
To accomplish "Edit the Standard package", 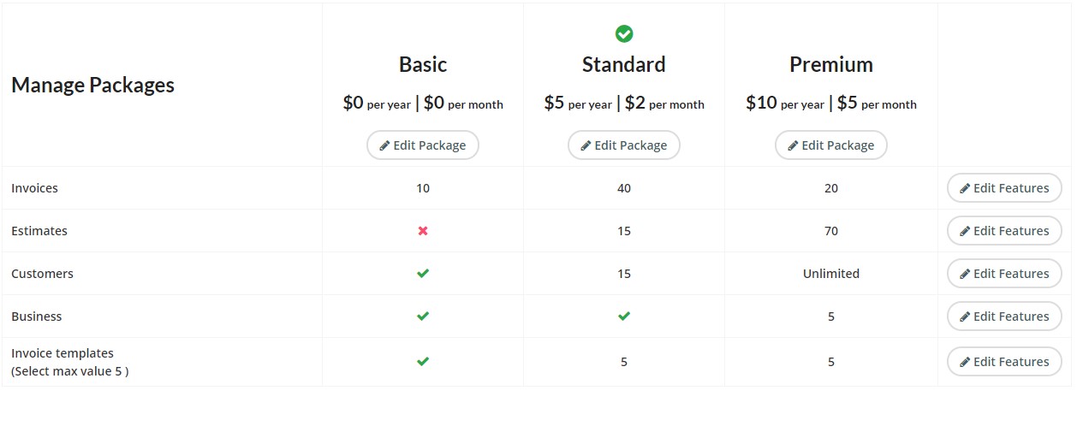I will click(x=624, y=145).
